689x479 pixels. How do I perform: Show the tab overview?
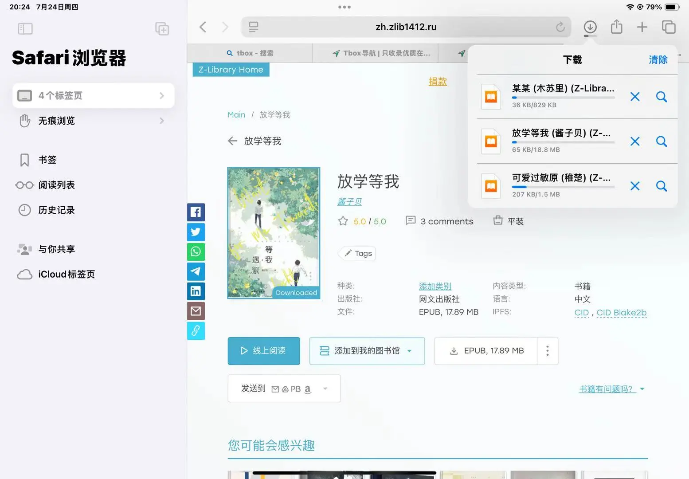pos(669,27)
